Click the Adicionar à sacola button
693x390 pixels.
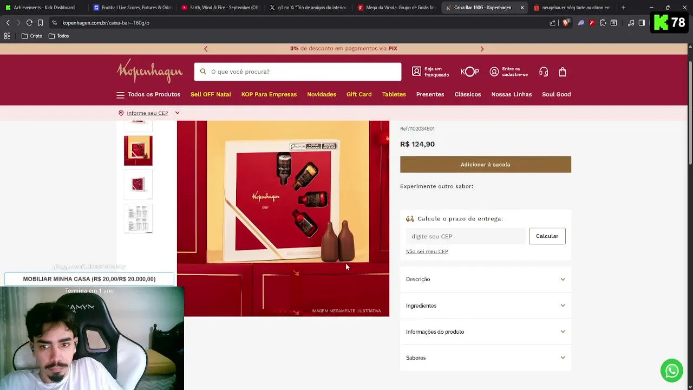pos(486,165)
